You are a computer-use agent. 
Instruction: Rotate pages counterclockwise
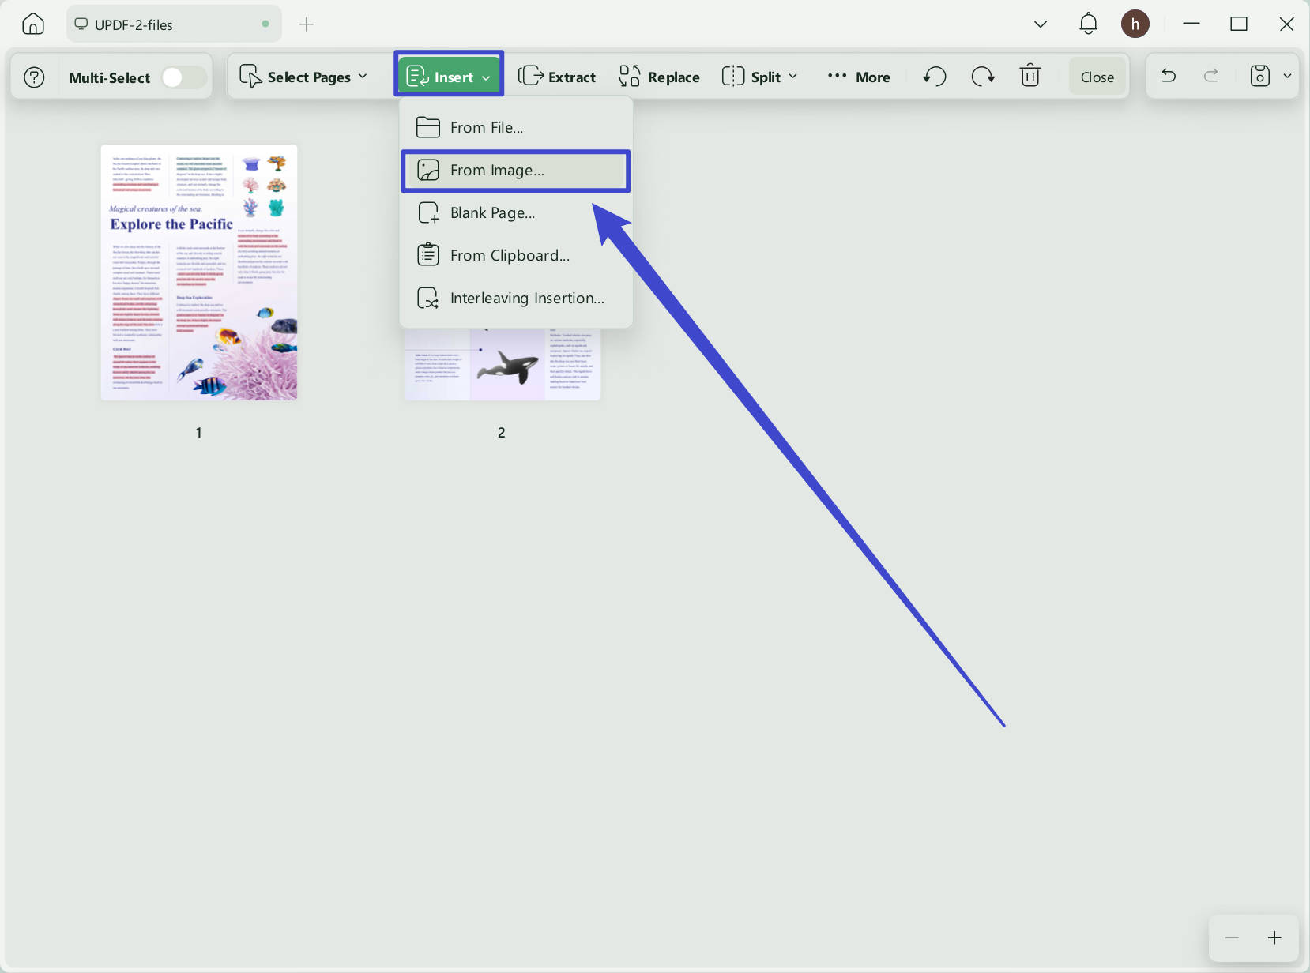(x=935, y=77)
